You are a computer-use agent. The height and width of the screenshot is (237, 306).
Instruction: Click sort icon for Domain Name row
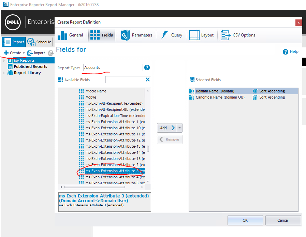coord(255,91)
